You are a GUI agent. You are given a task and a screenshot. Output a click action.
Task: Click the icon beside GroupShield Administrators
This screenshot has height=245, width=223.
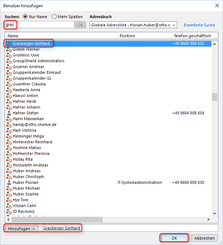tap(9, 61)
